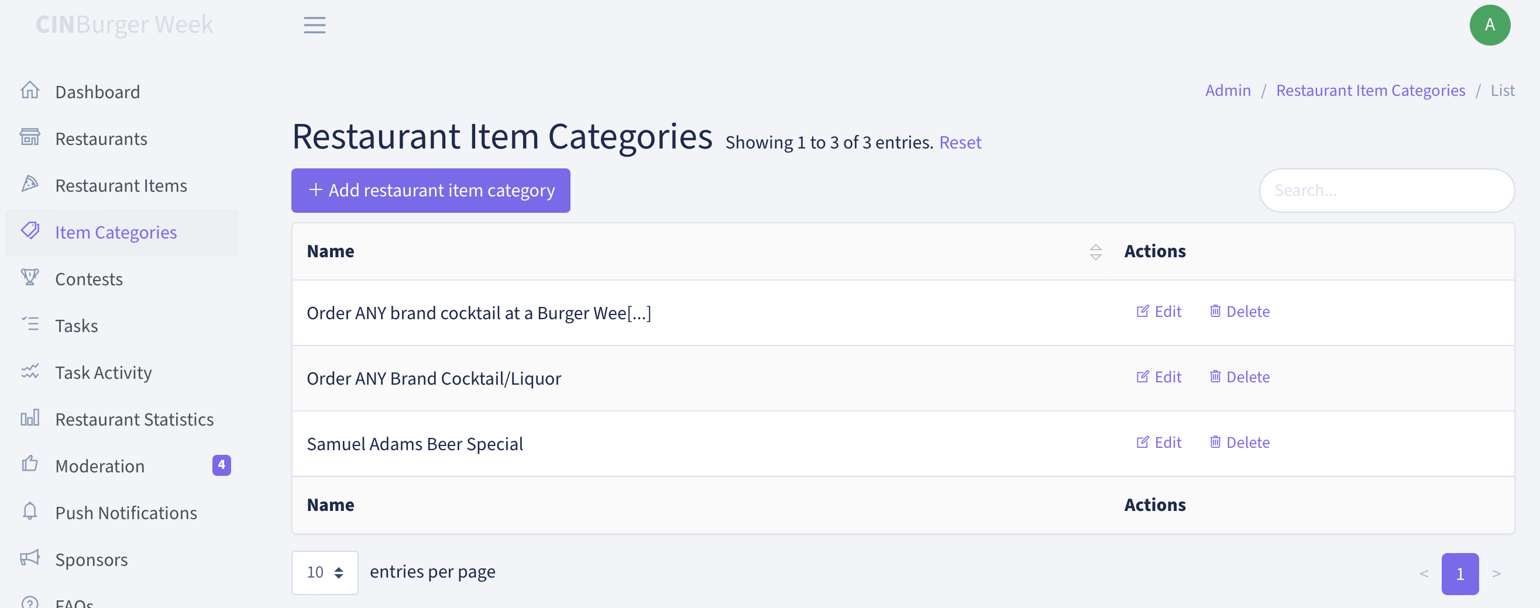Screen dimensions: 1540x608
Task: Edit Order ANY Brand Cocktail/Liquor category
Action: [1159, 377]
